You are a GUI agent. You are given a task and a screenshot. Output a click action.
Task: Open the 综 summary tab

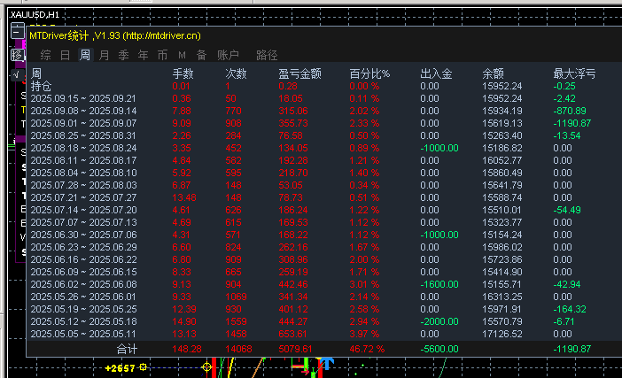45,55
